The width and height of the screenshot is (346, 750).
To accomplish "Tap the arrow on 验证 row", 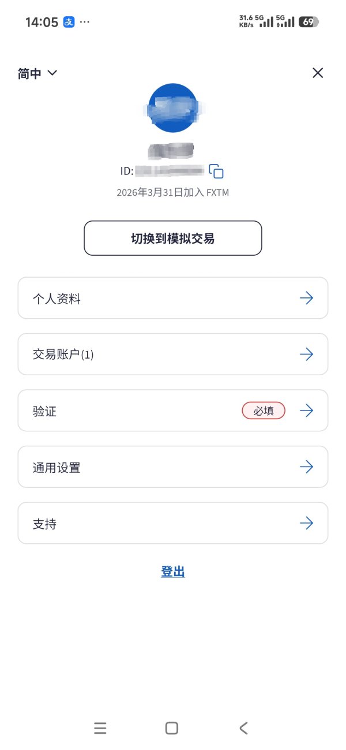I will point(306,411).
